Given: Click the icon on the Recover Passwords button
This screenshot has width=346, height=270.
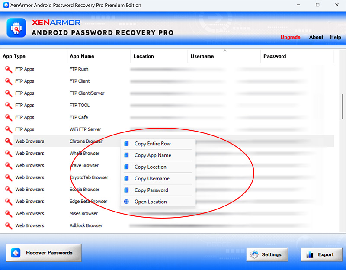Looking at the screenshot, I should pos(16,253).
